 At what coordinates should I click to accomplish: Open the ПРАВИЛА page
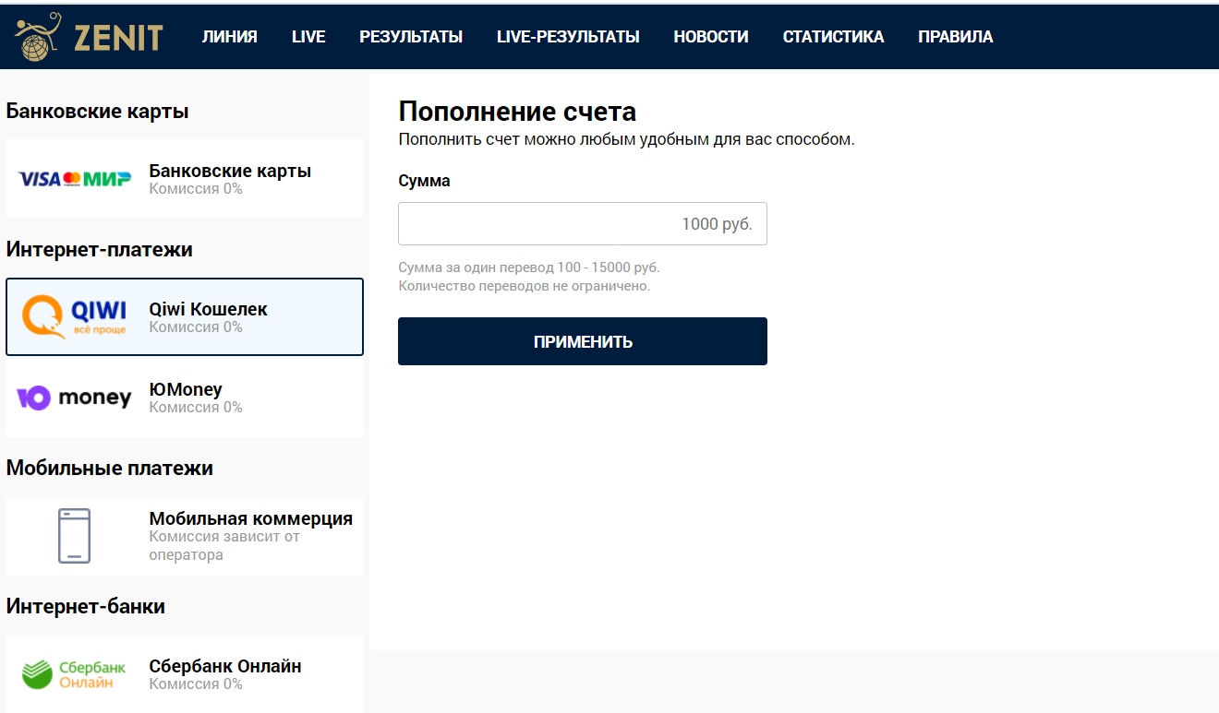(956, 37)
